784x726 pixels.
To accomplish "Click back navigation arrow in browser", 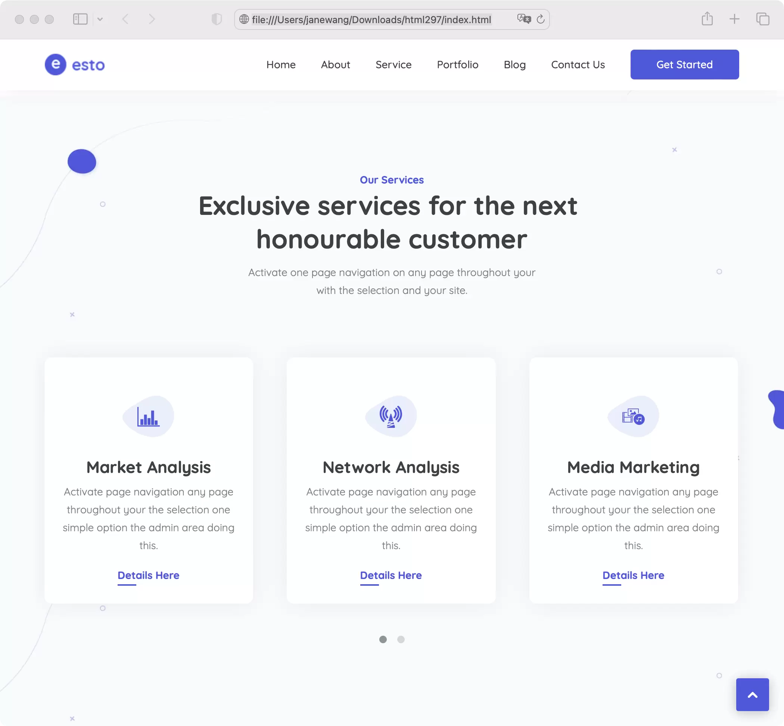I will [126, 19].
